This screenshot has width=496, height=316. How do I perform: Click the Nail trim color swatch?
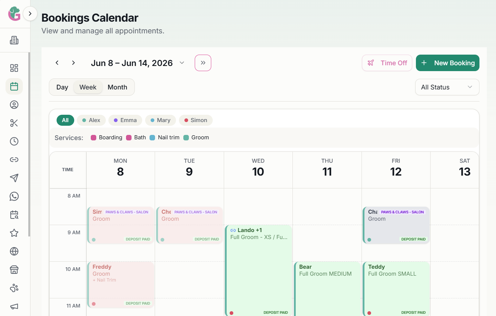click(x=152, y=137)
